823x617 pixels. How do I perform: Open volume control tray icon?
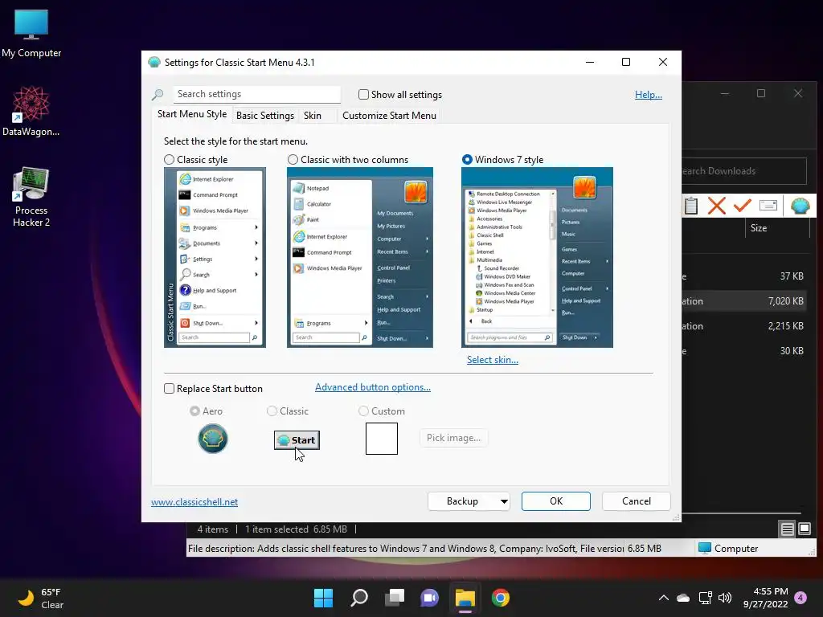coord(725,598)
